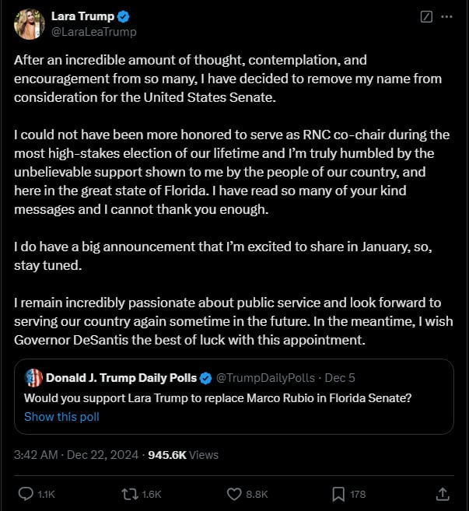Click the Grok explain icon
The height and width of the screenshot is (511, 469).
(x=425, y=16)
